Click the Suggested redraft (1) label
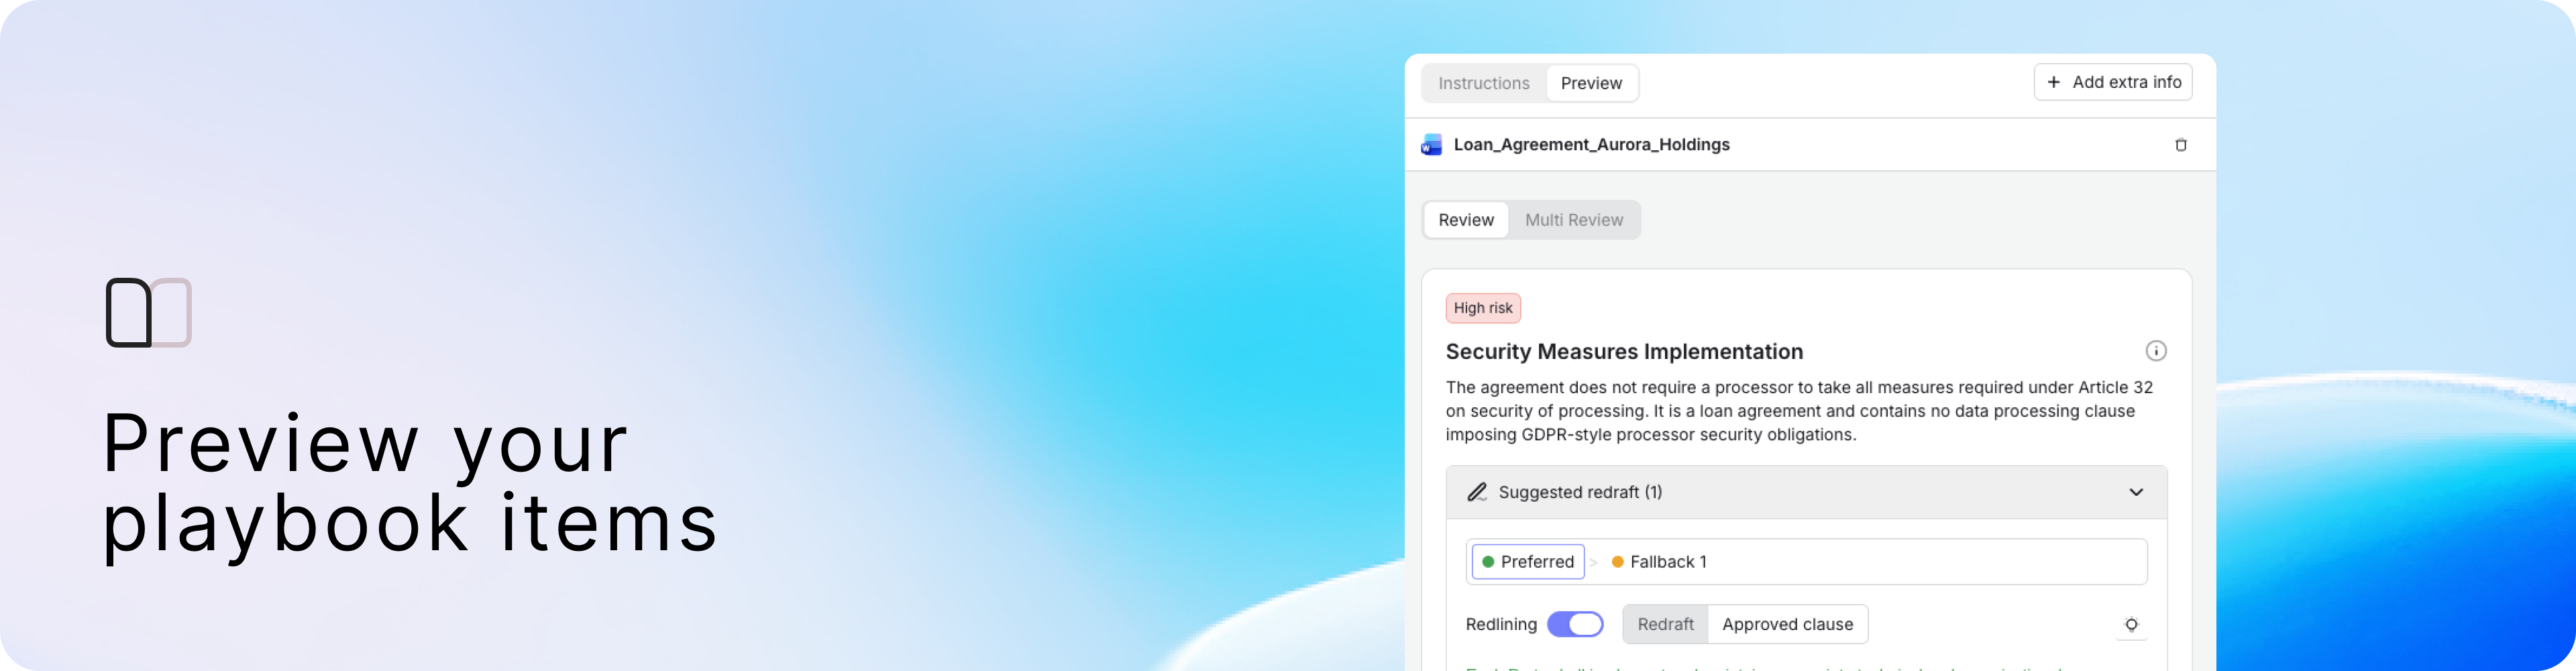The width and height of the screenshot is (2576, 671). 1580,492
